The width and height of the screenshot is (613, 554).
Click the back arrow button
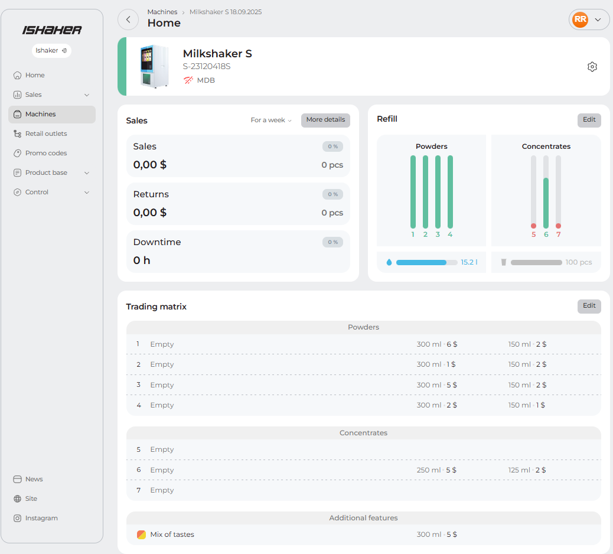pyautogui.click(x=128, y=19)
